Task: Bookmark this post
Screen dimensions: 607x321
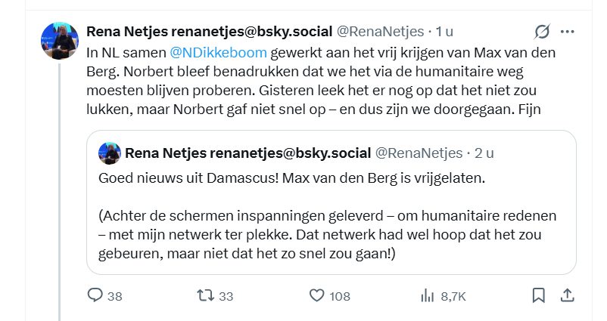Action: point(537,295)
